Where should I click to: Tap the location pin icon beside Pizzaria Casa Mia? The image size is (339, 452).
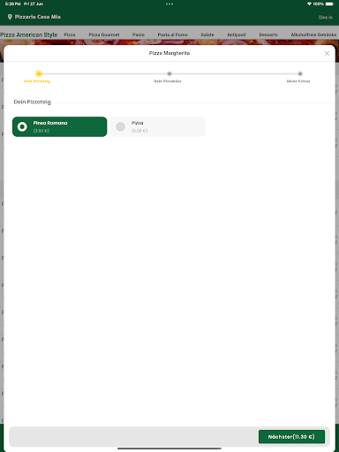click(x=10, y=17)
